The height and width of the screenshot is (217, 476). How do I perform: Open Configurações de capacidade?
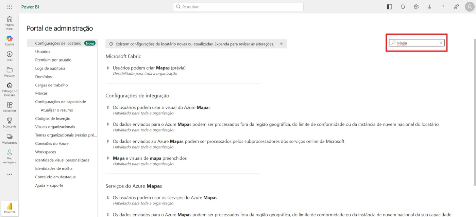click(61, 102)
